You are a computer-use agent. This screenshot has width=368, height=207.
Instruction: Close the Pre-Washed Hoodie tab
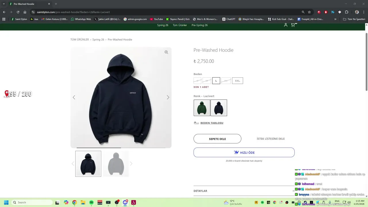click(x=49, y=4)
